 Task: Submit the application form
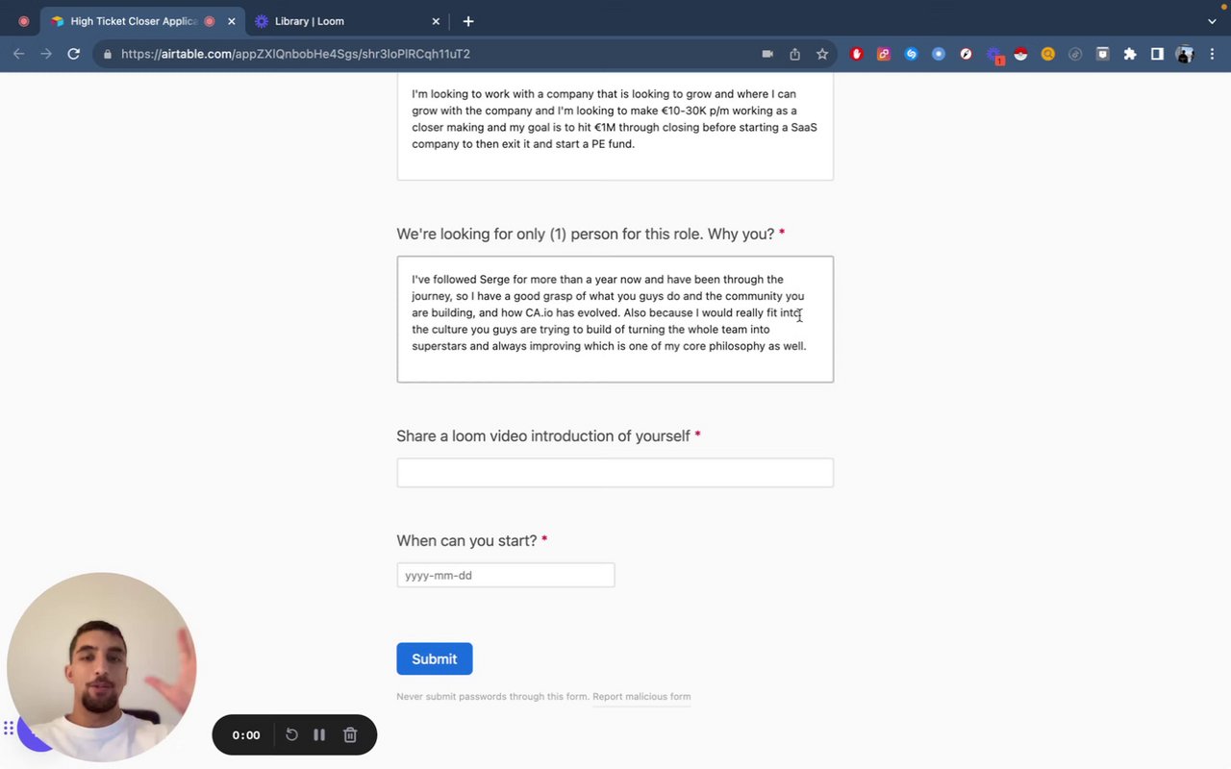[435, 658]
